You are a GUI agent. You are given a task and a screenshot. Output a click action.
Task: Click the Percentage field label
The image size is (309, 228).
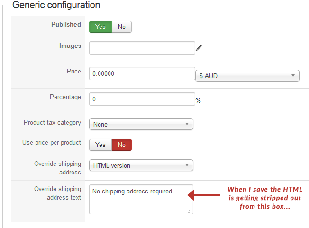tap(65, 97)
